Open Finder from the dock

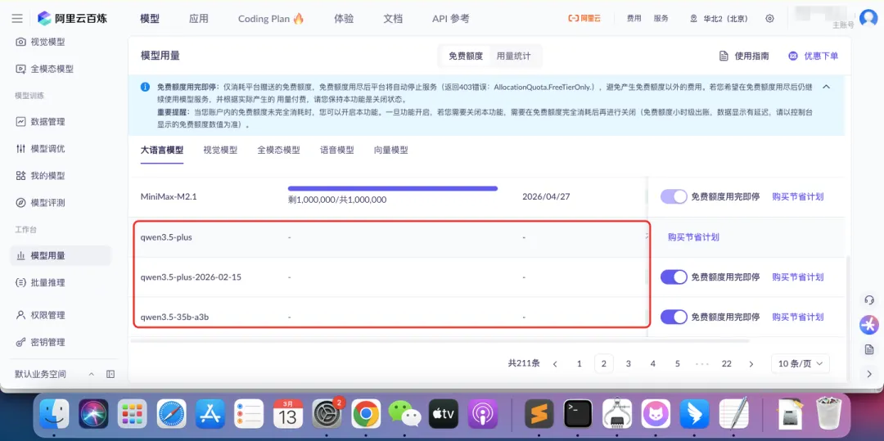[x=54, y=414]
